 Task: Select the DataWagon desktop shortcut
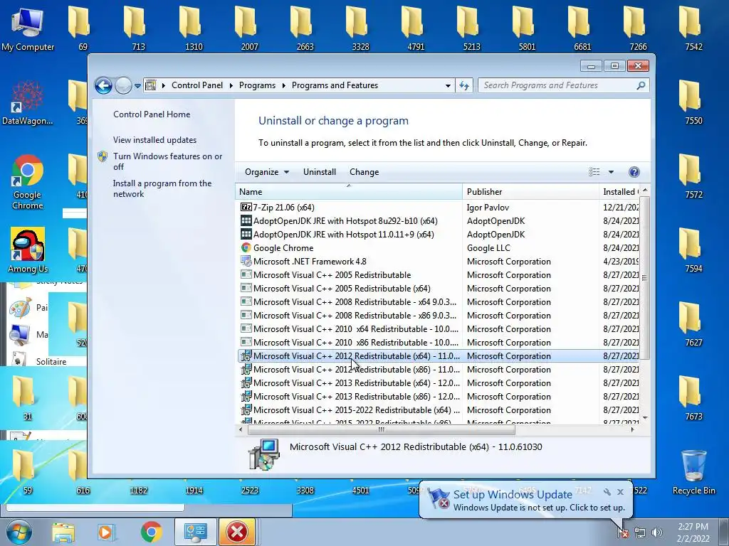point(28,103)
